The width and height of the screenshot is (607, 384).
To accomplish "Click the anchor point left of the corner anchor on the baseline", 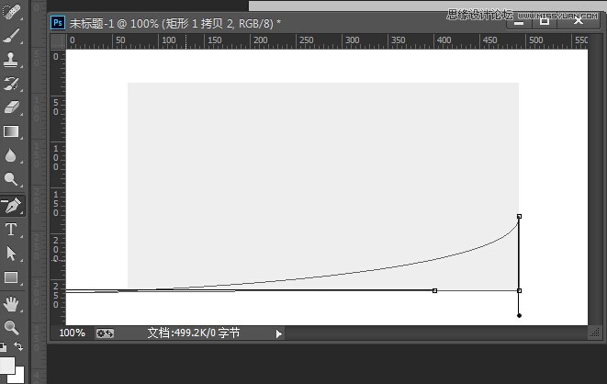I will pos(434,290).
